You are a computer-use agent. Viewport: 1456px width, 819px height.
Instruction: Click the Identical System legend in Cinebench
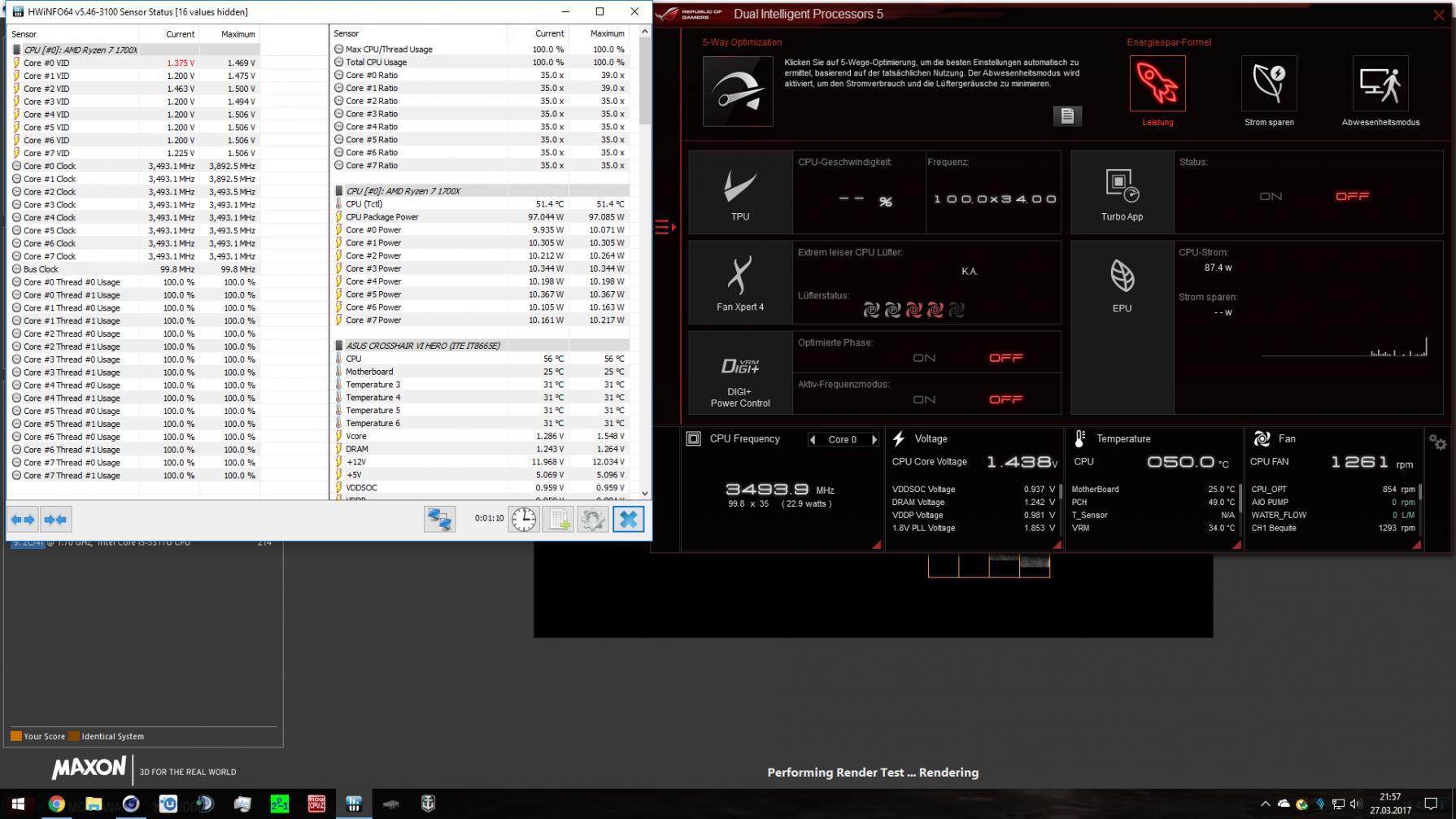(x=107, y=736)
